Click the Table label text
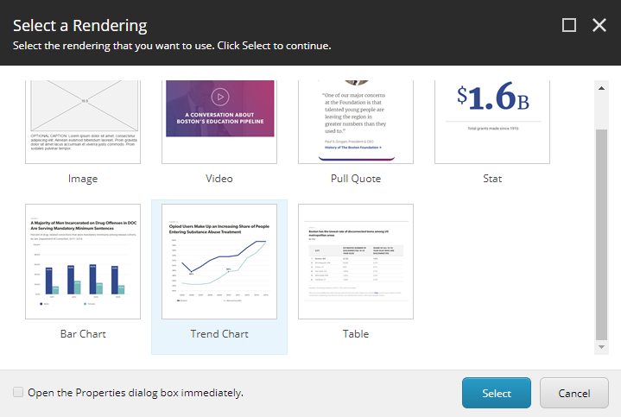621x417 pixels. [x=356, y=333]
